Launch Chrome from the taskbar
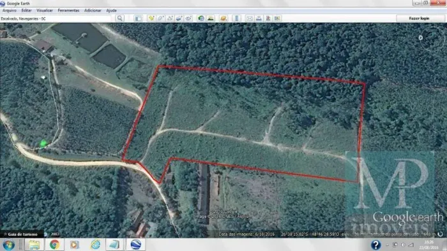Screen dimensions: 447x251 click(x=54, y=245)
